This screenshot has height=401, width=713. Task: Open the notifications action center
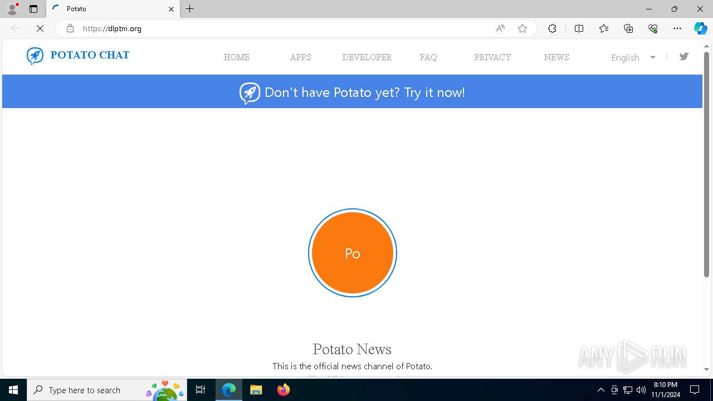click(695, 390)
